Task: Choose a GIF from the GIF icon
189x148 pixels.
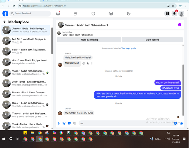Action: (75, 123)
